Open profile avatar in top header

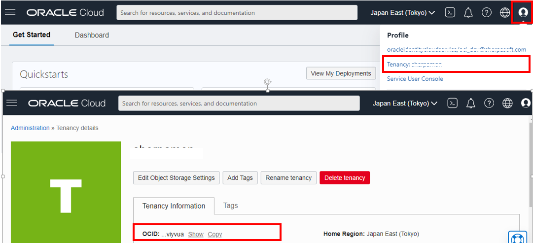tap(523, 13)
